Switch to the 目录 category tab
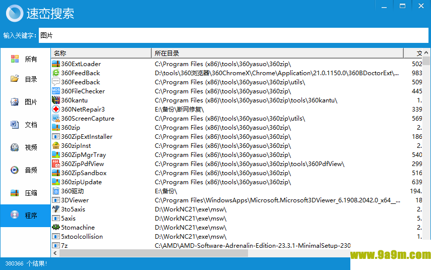Viewport: 431px width, 270px height. point(25,79)
